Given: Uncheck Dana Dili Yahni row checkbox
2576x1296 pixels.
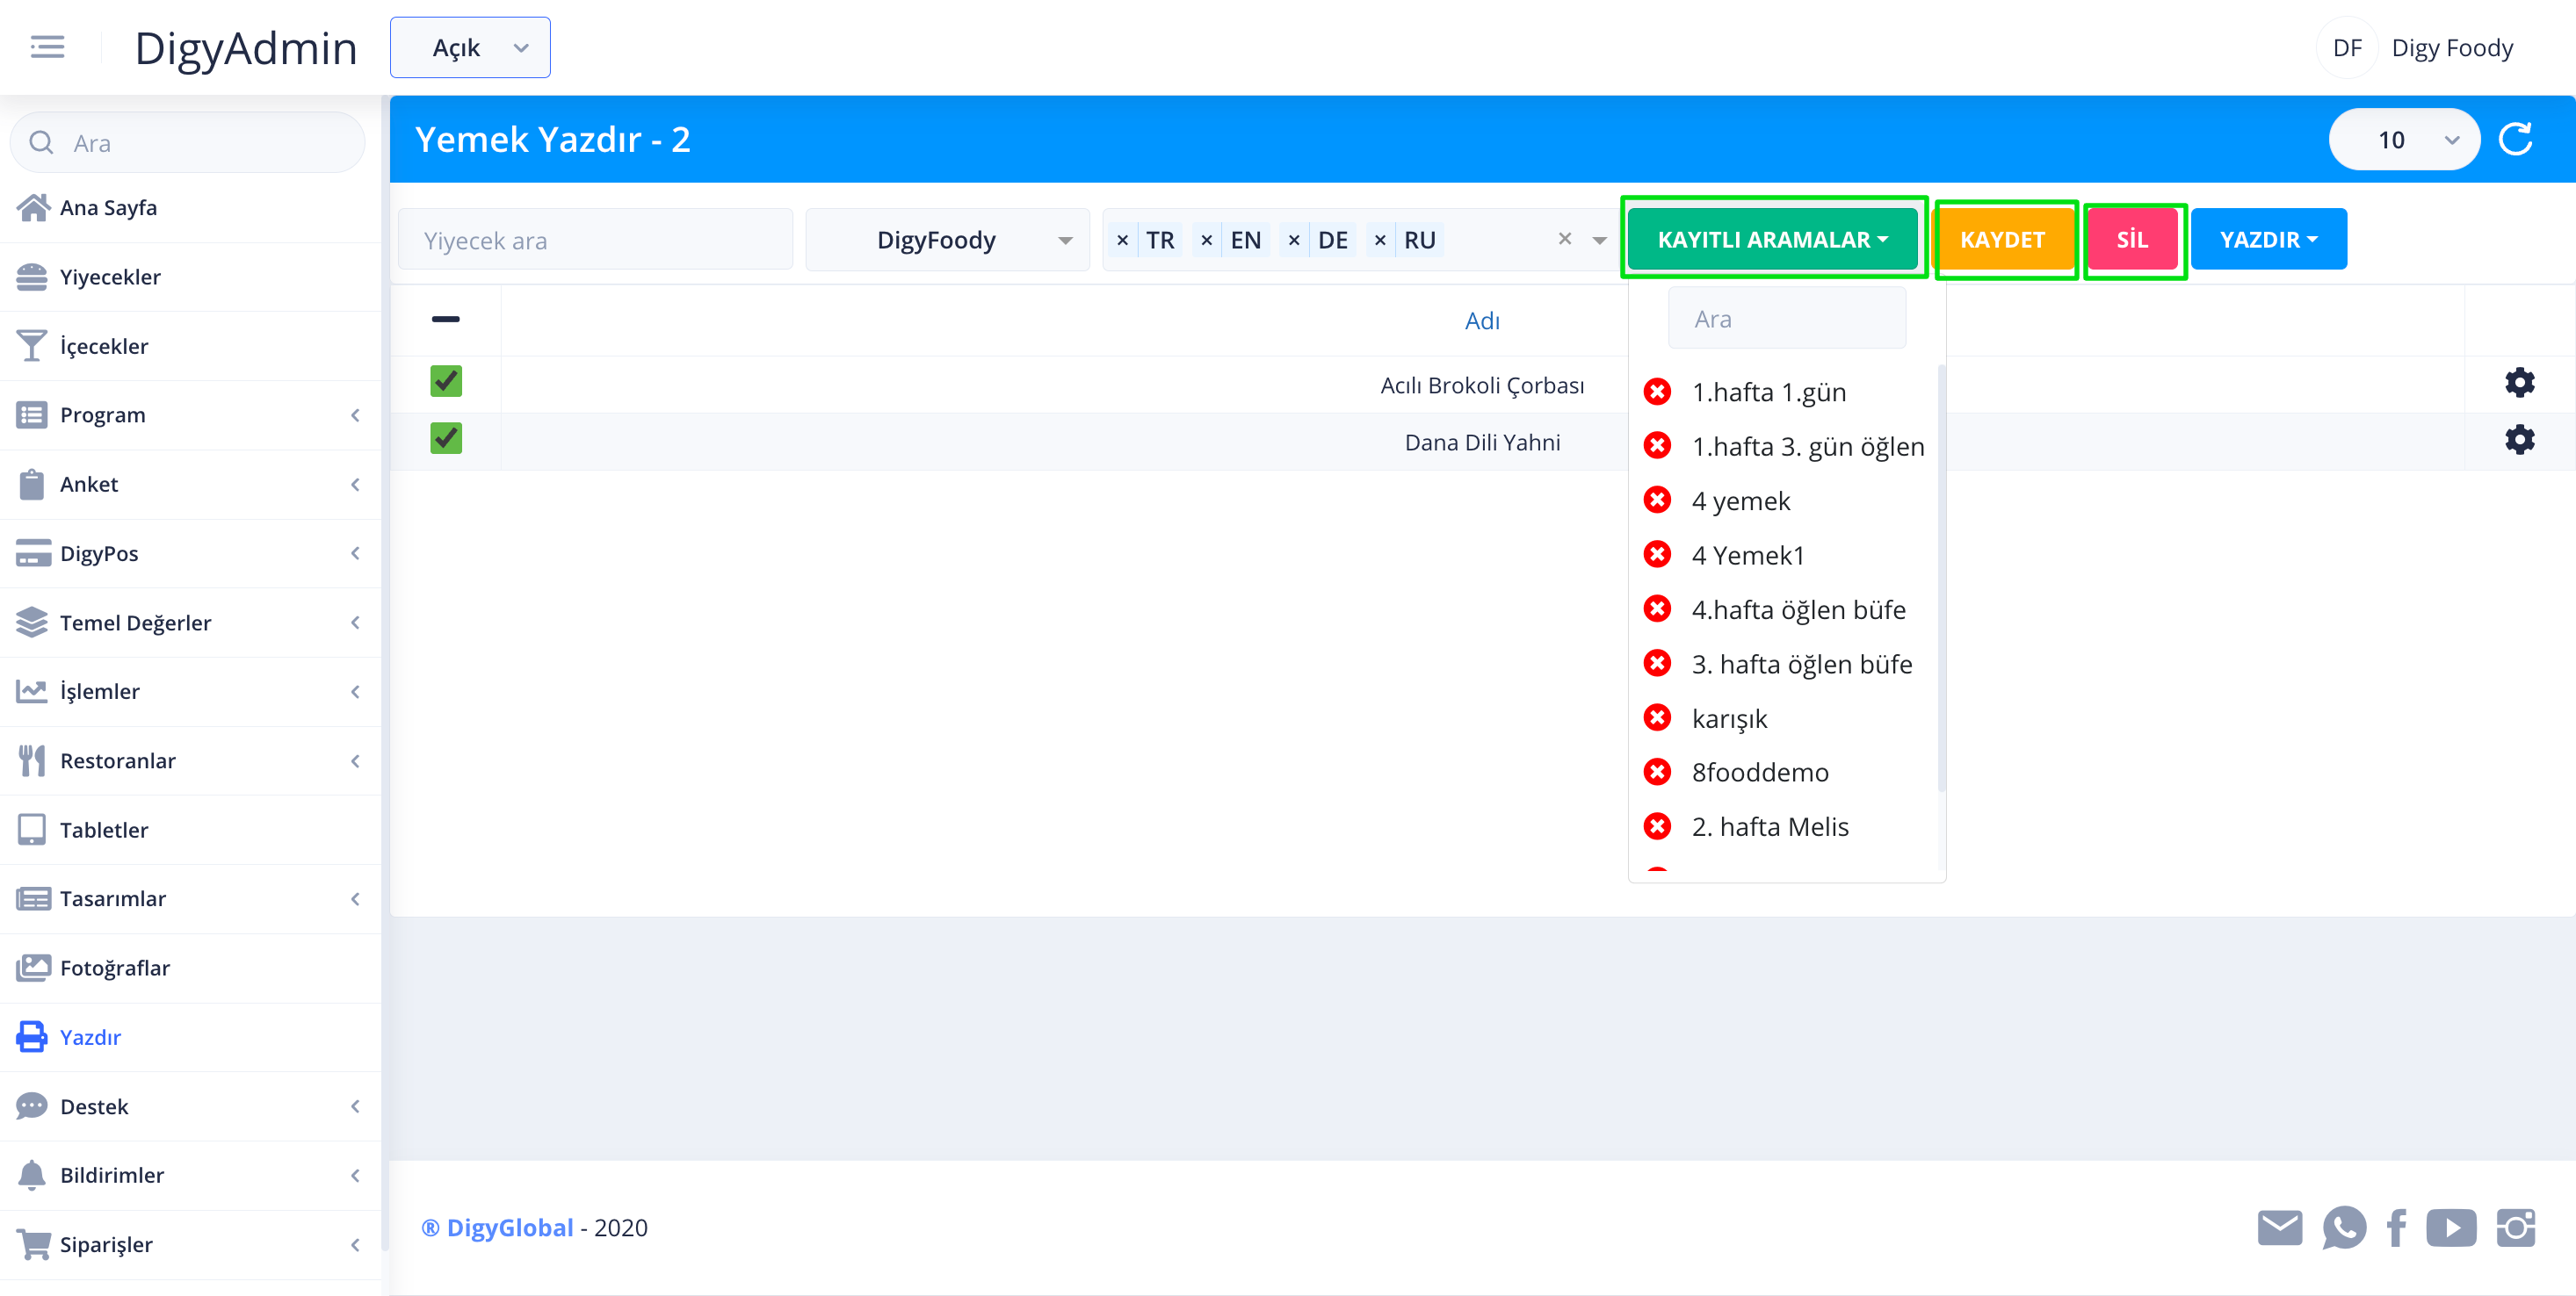Looking at the screenshot, I should (446, 439).
